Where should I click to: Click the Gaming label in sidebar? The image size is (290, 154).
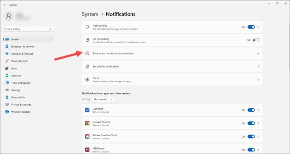tap(16, 90)
